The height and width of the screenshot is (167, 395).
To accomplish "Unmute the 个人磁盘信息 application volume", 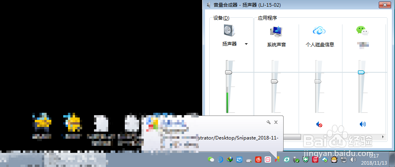I will [319, 124].
